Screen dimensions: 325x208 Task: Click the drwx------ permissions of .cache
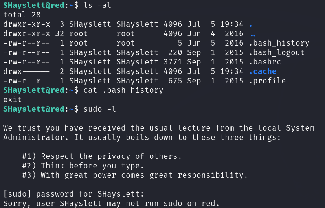[x=26, y=71]
